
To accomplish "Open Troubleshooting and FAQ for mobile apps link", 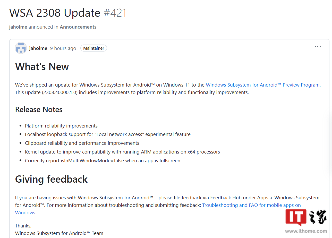I will pyautogui.click(x=158, y=209).
